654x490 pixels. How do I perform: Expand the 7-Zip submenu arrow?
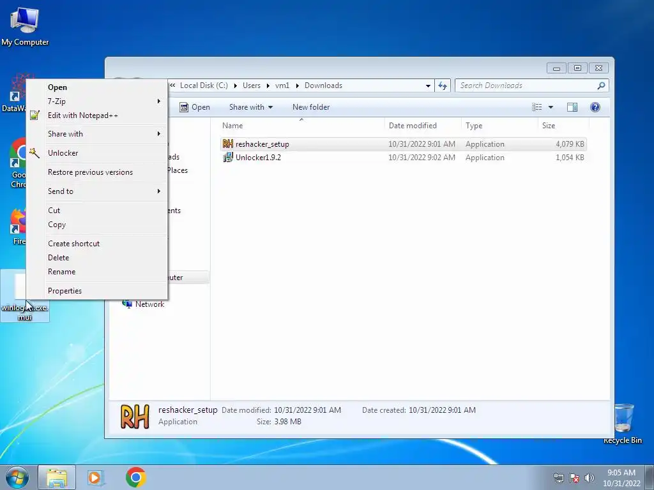[x=158, y=101]
